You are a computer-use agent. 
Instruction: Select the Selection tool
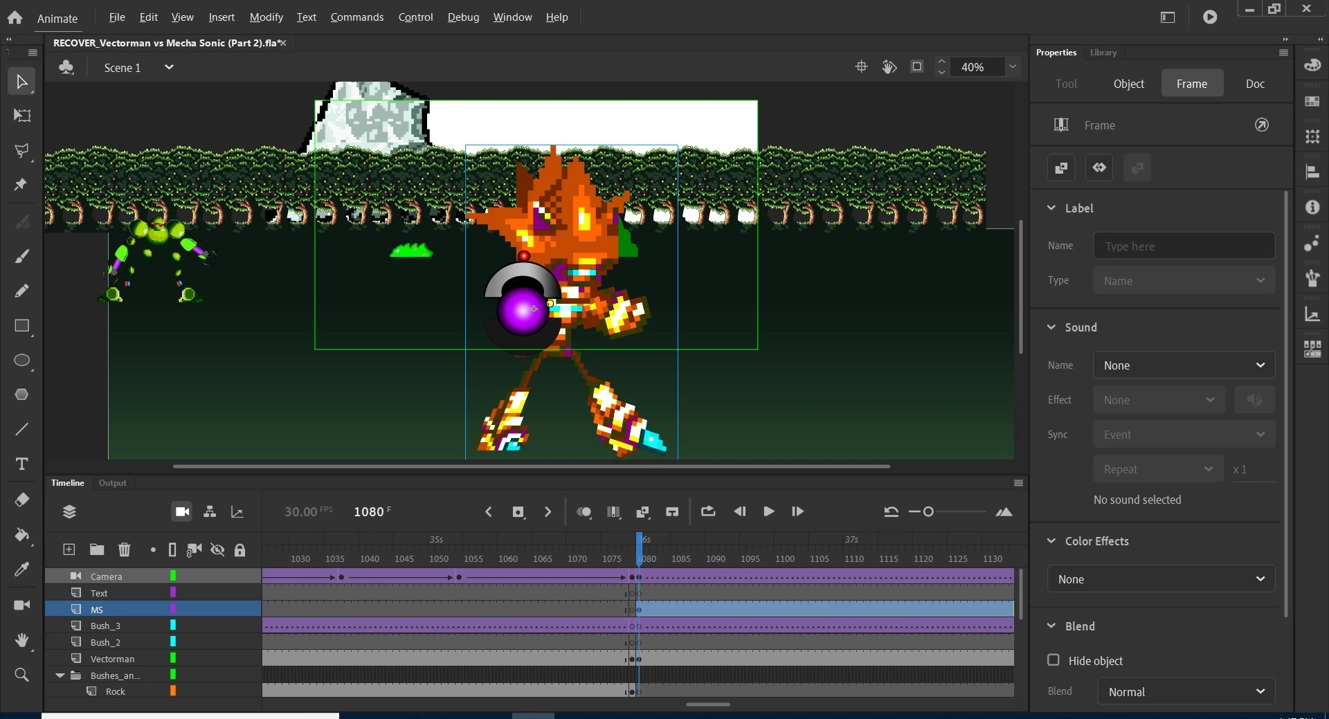[21, 81]
